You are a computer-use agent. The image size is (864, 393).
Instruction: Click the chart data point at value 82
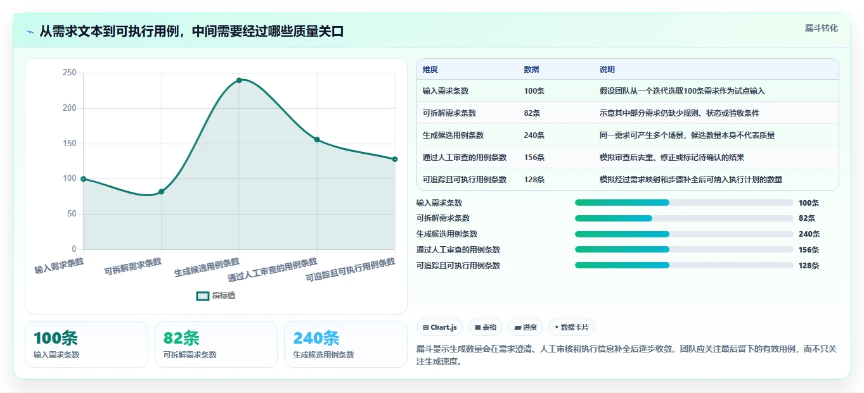coord(161,192)
